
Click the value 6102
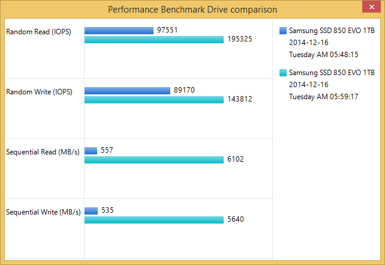[236, 159]
